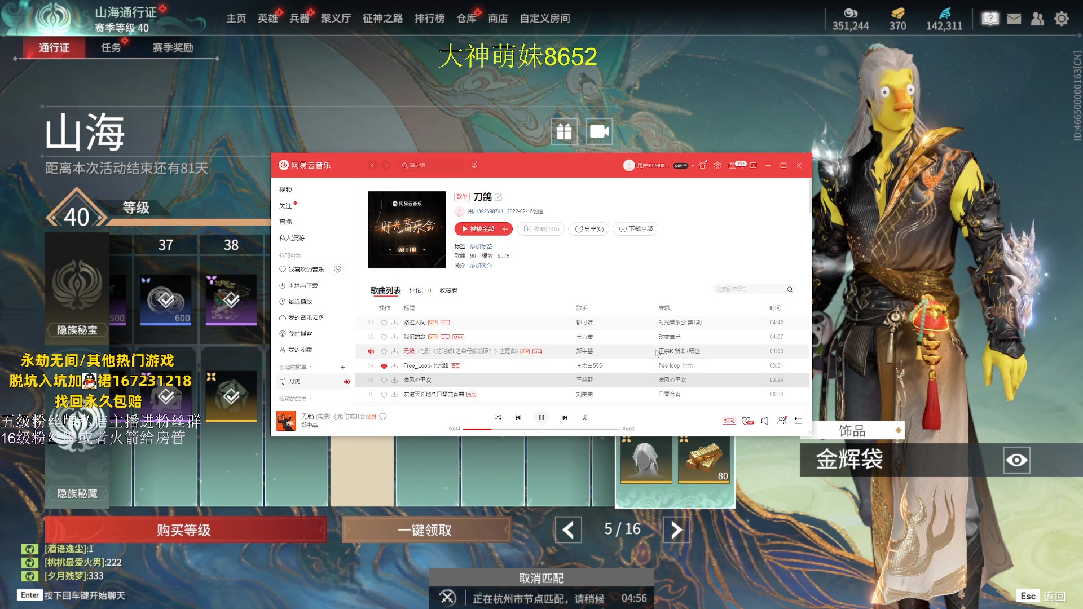Screen dimensions: 1083x609
Task: Pause the currently playing song
Action: 541,417
